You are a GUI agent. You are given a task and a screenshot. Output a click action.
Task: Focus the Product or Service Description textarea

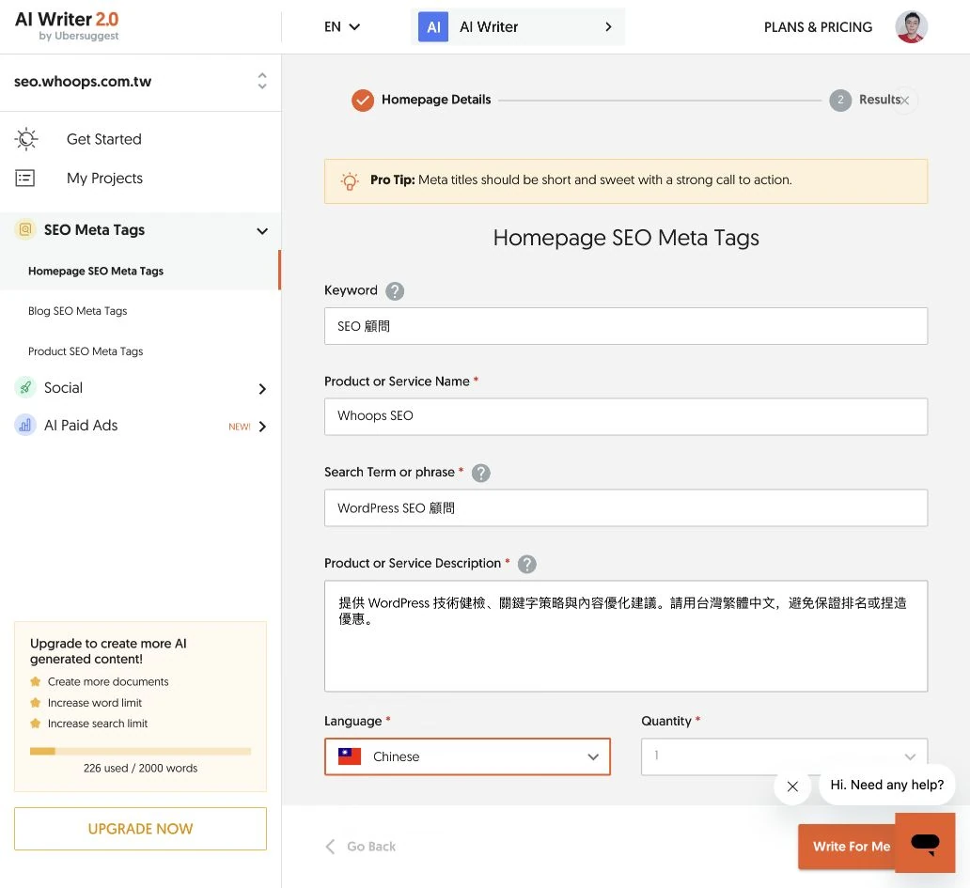625,636
